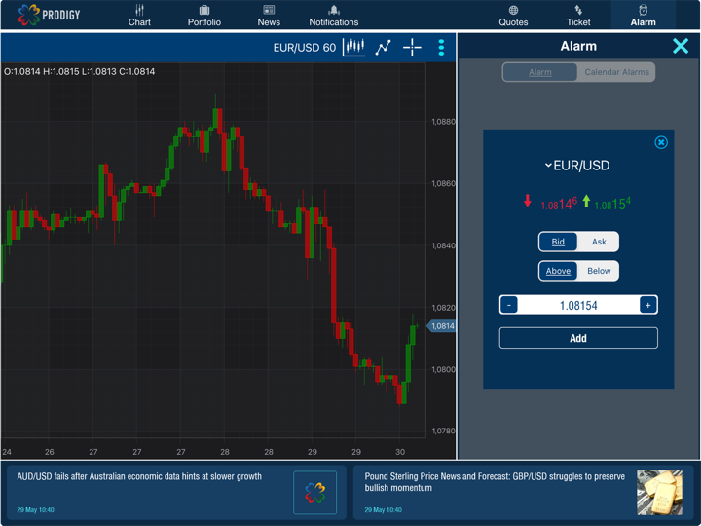Open the Quotes globe icon
This screenshot has width=701, height=526.
513,11
